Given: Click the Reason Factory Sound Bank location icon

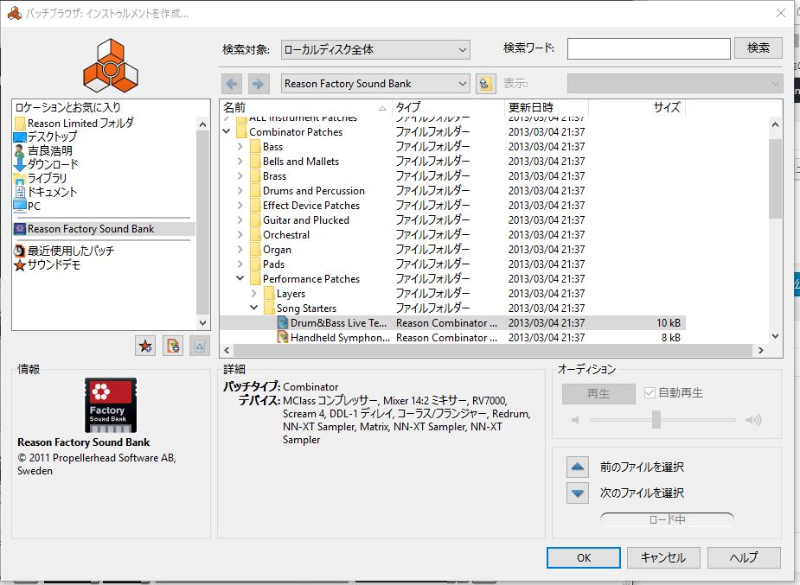Looking at the screenshot, I should (x=20, y=229).
